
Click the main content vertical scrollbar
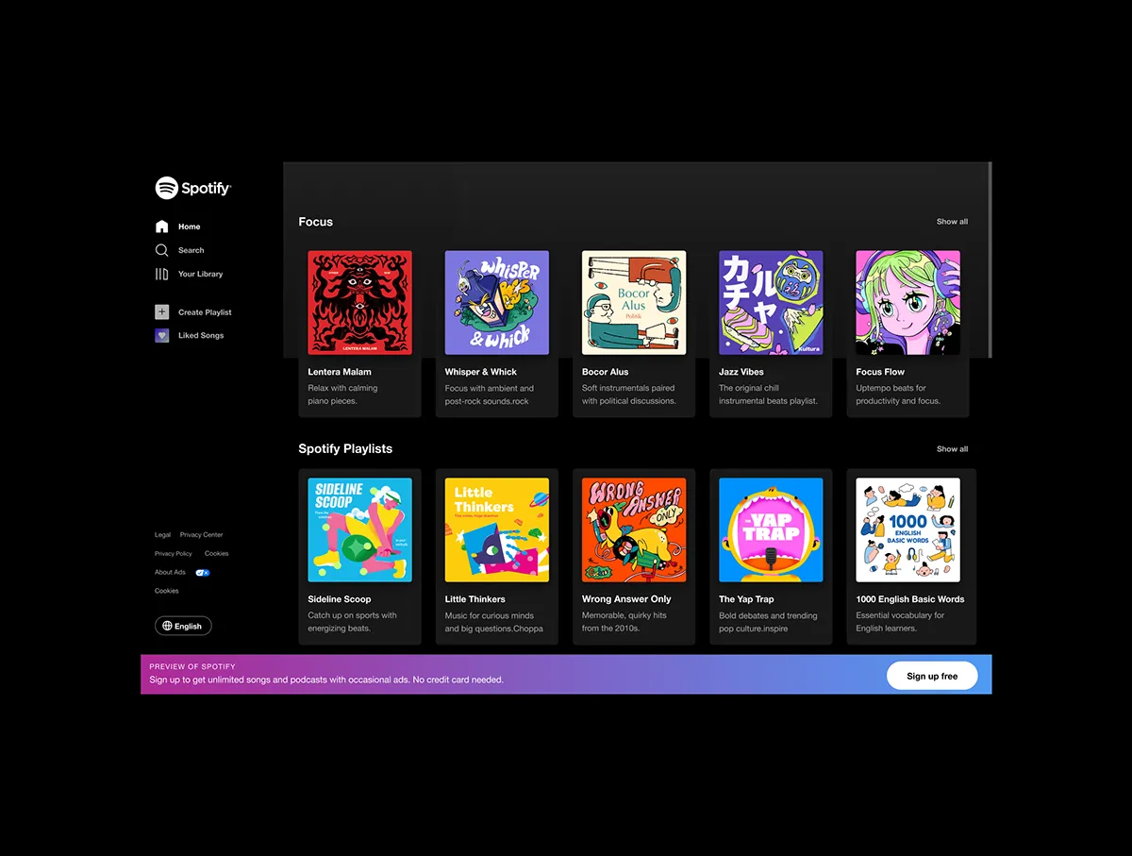tap(989, 260)
